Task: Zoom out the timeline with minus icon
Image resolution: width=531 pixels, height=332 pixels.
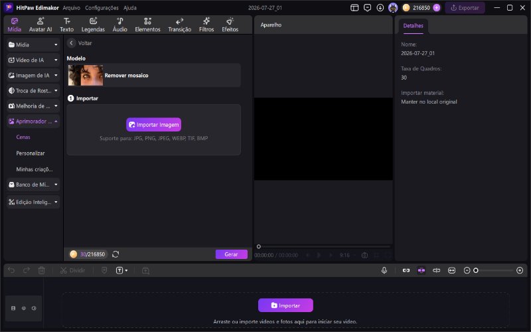Action: pos(467,270)
